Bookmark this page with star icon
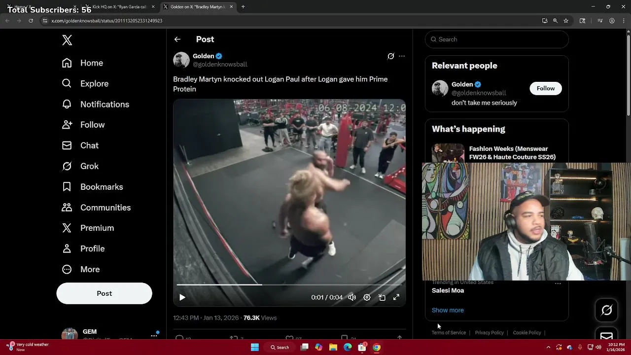 coord(566,21)
